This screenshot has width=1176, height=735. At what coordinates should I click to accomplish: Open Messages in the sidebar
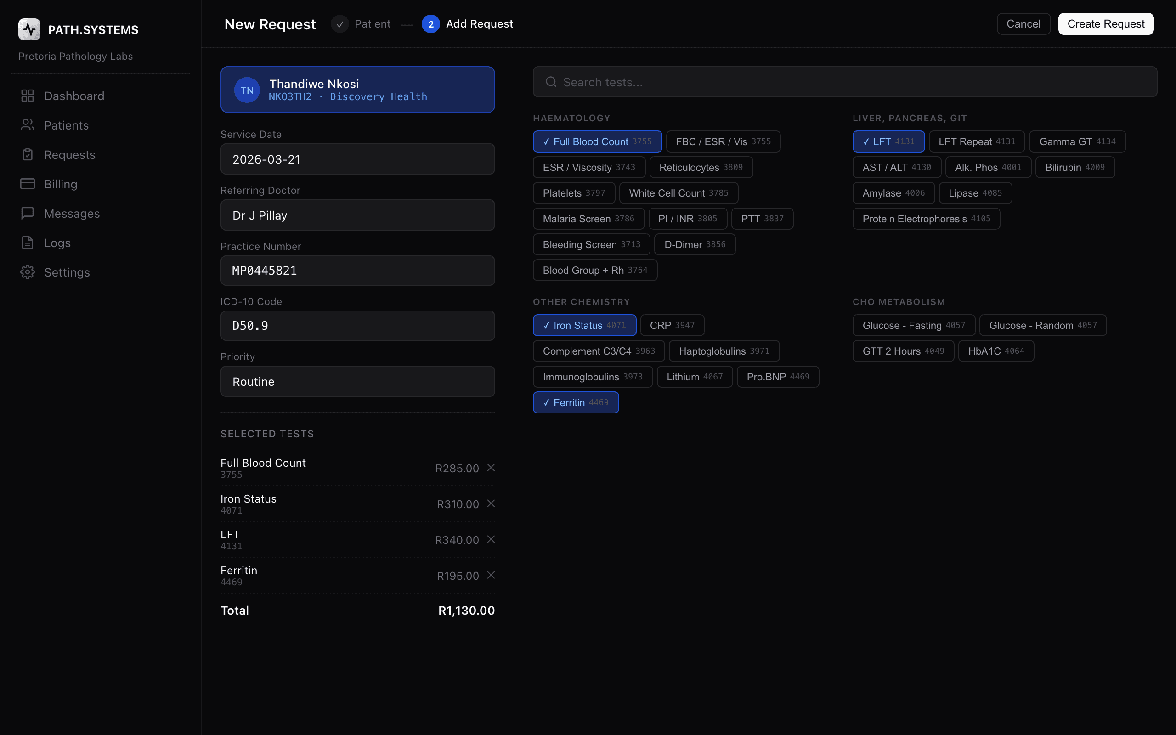[x=72, y=213]
